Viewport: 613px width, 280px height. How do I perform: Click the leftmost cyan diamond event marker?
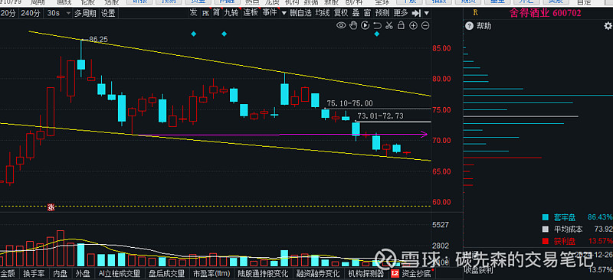[194, 34]
